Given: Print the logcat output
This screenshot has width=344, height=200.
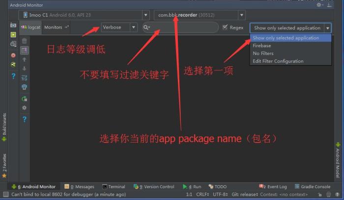Looking at the screenshot, I should (25, 87).
